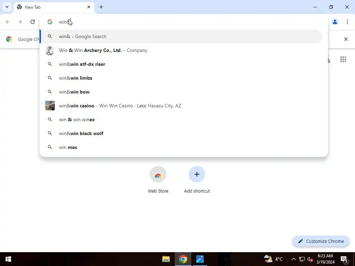Open the Google apps grid
The width and height of the screenshot is (355, 266).
click(x=343, y=59)
